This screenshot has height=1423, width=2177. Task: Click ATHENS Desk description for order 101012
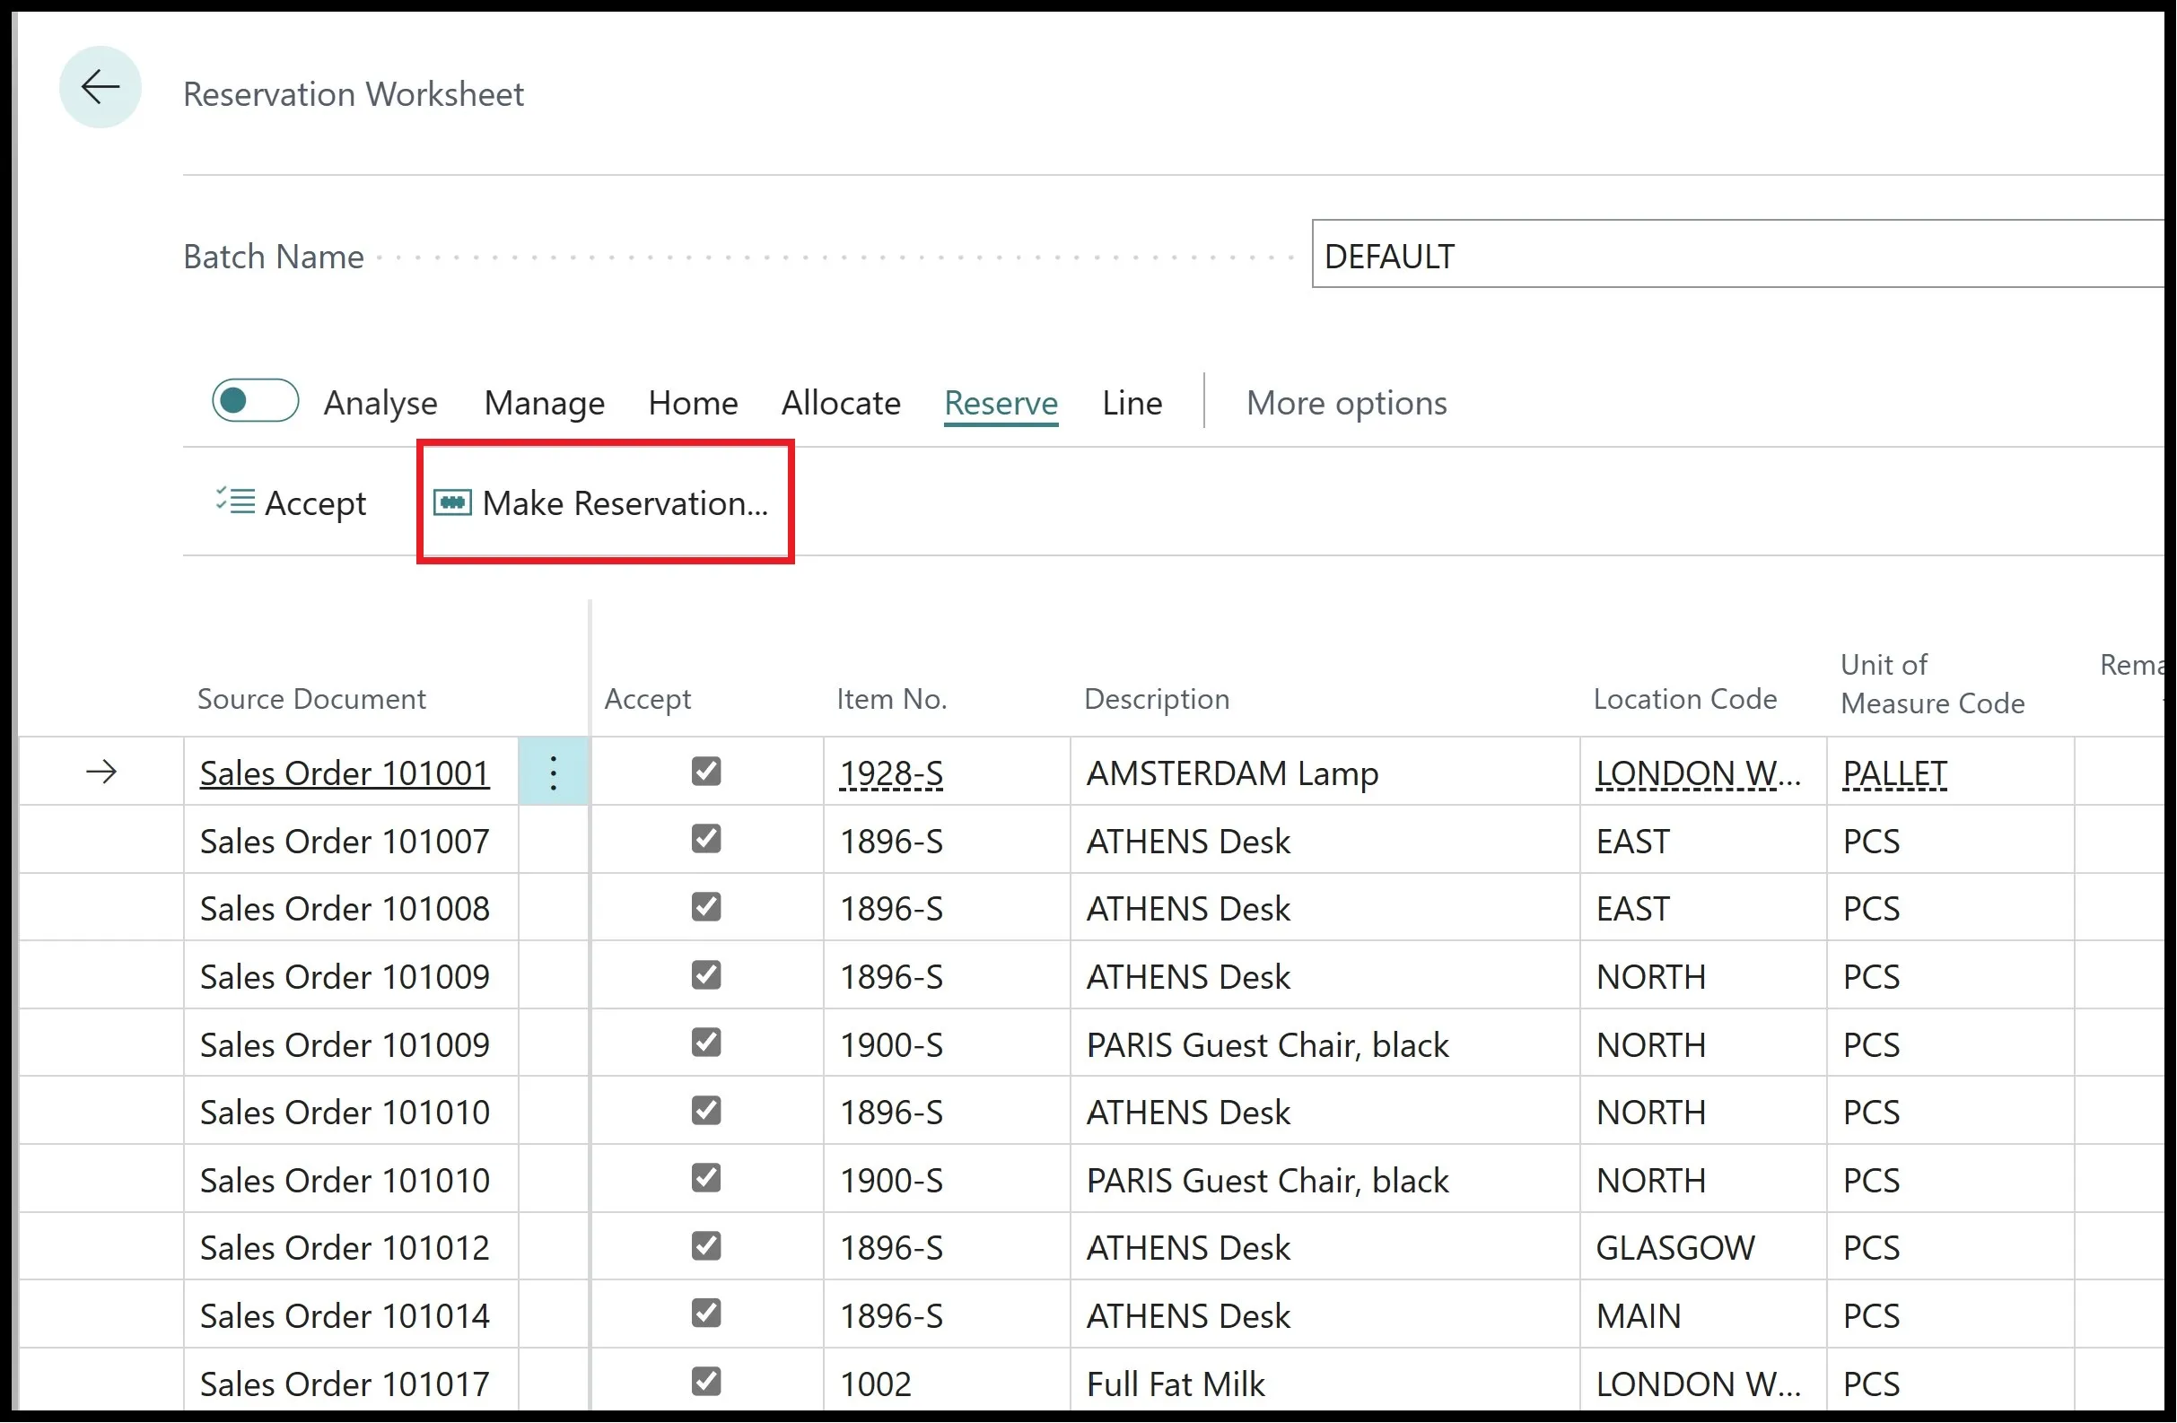1325,1247
